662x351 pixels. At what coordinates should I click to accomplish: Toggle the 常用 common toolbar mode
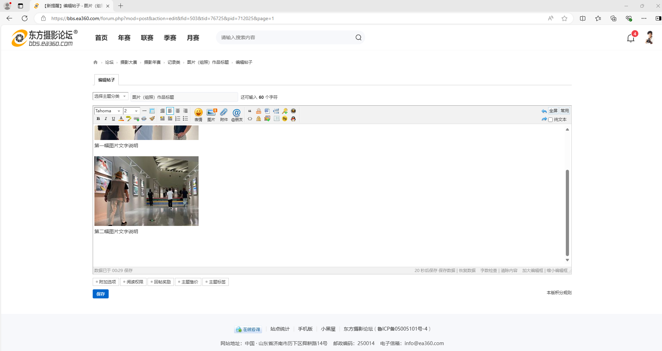coord(565,111)
